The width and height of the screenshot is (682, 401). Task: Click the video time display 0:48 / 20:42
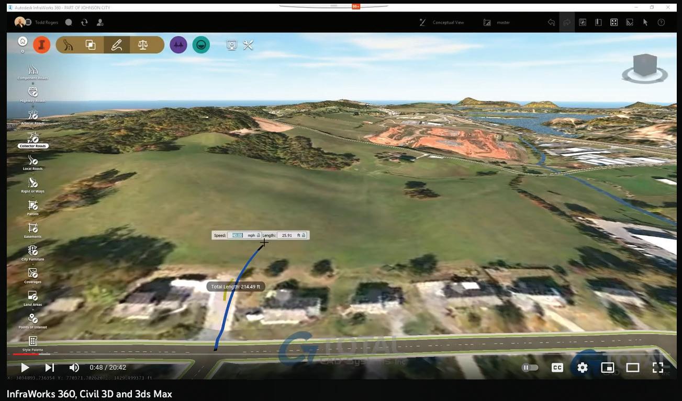click(x=108, y=368)
